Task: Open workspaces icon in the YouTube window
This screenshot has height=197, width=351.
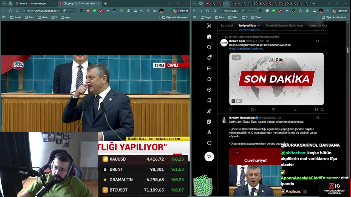Action: [10, 4]
